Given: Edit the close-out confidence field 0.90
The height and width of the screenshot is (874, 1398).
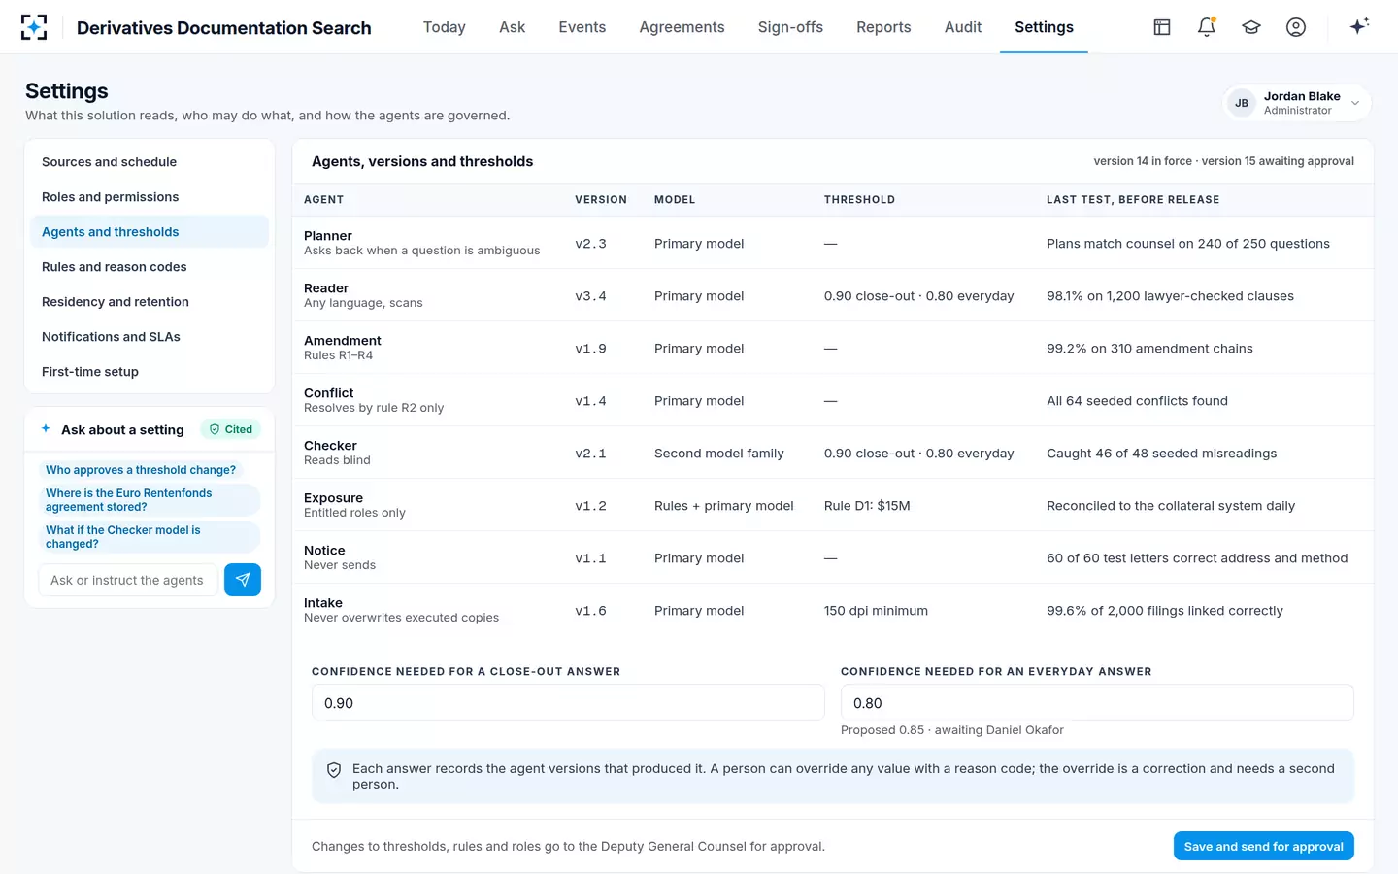Looking at the screenshot, I should click(x=568, y=702).
